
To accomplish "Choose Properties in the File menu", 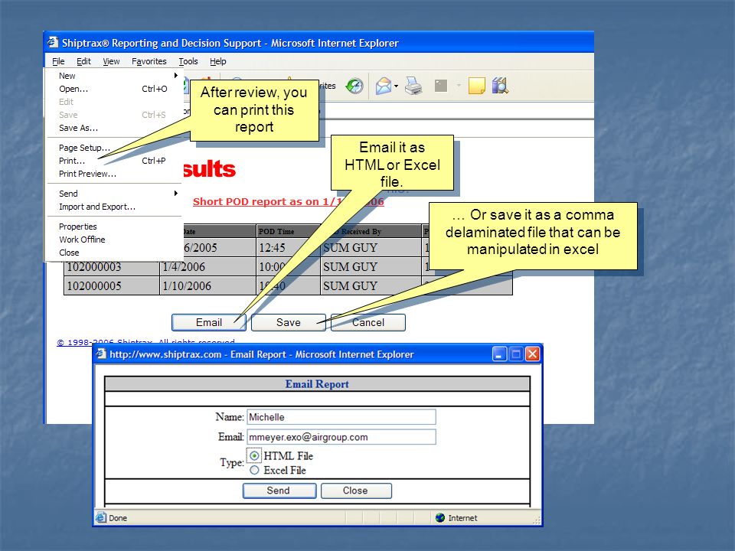I will (x=114, y=227).
